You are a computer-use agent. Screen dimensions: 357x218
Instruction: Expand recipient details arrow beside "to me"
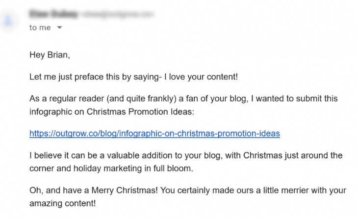click(x=59, y=27)
